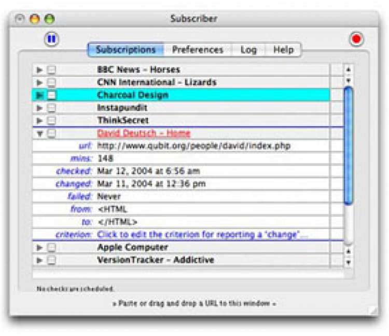Expand the VersionTracker - Addictive row
The image size is (389, 336).
[x=39, y=260]
